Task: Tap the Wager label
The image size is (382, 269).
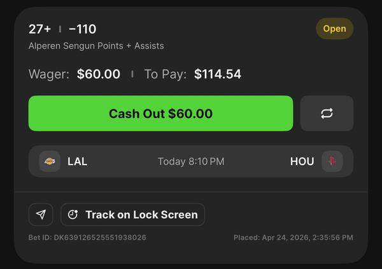Action: [x=49, y=74]
